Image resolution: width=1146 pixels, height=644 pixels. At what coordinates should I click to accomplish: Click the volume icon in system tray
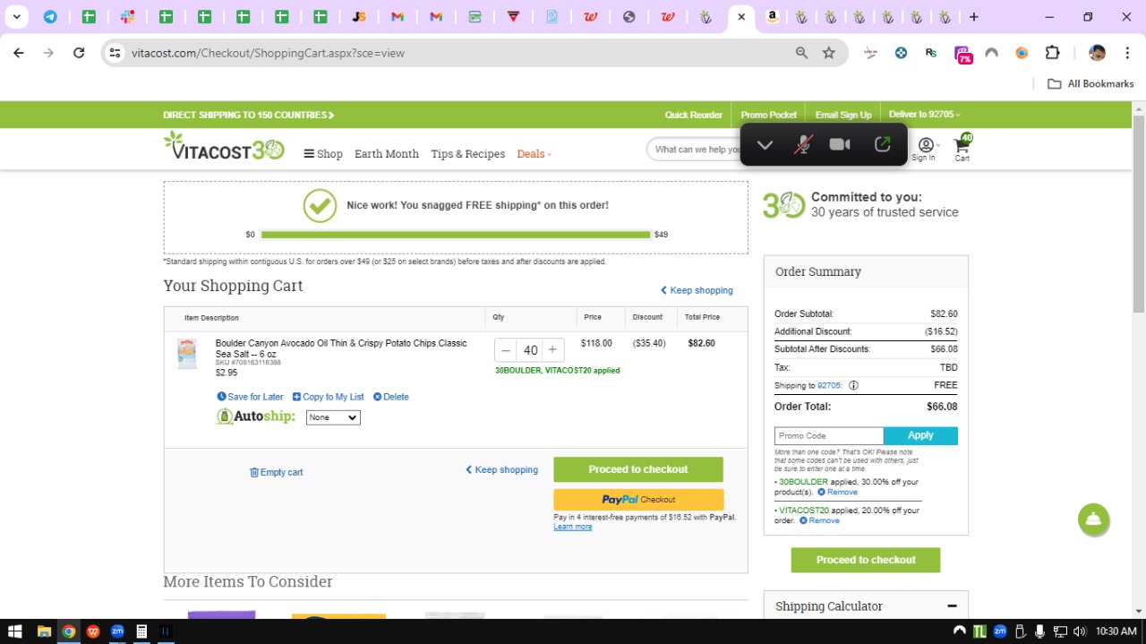[1079, 631]
